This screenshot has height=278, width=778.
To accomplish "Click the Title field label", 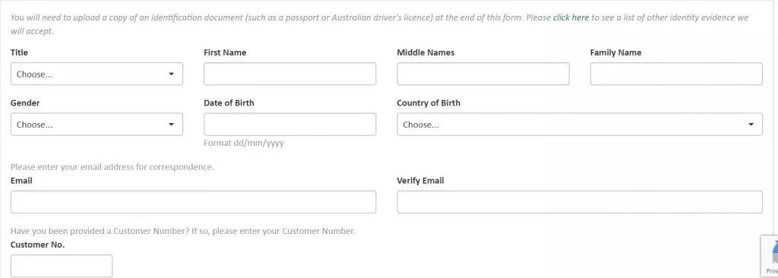I will click(19, 52).
